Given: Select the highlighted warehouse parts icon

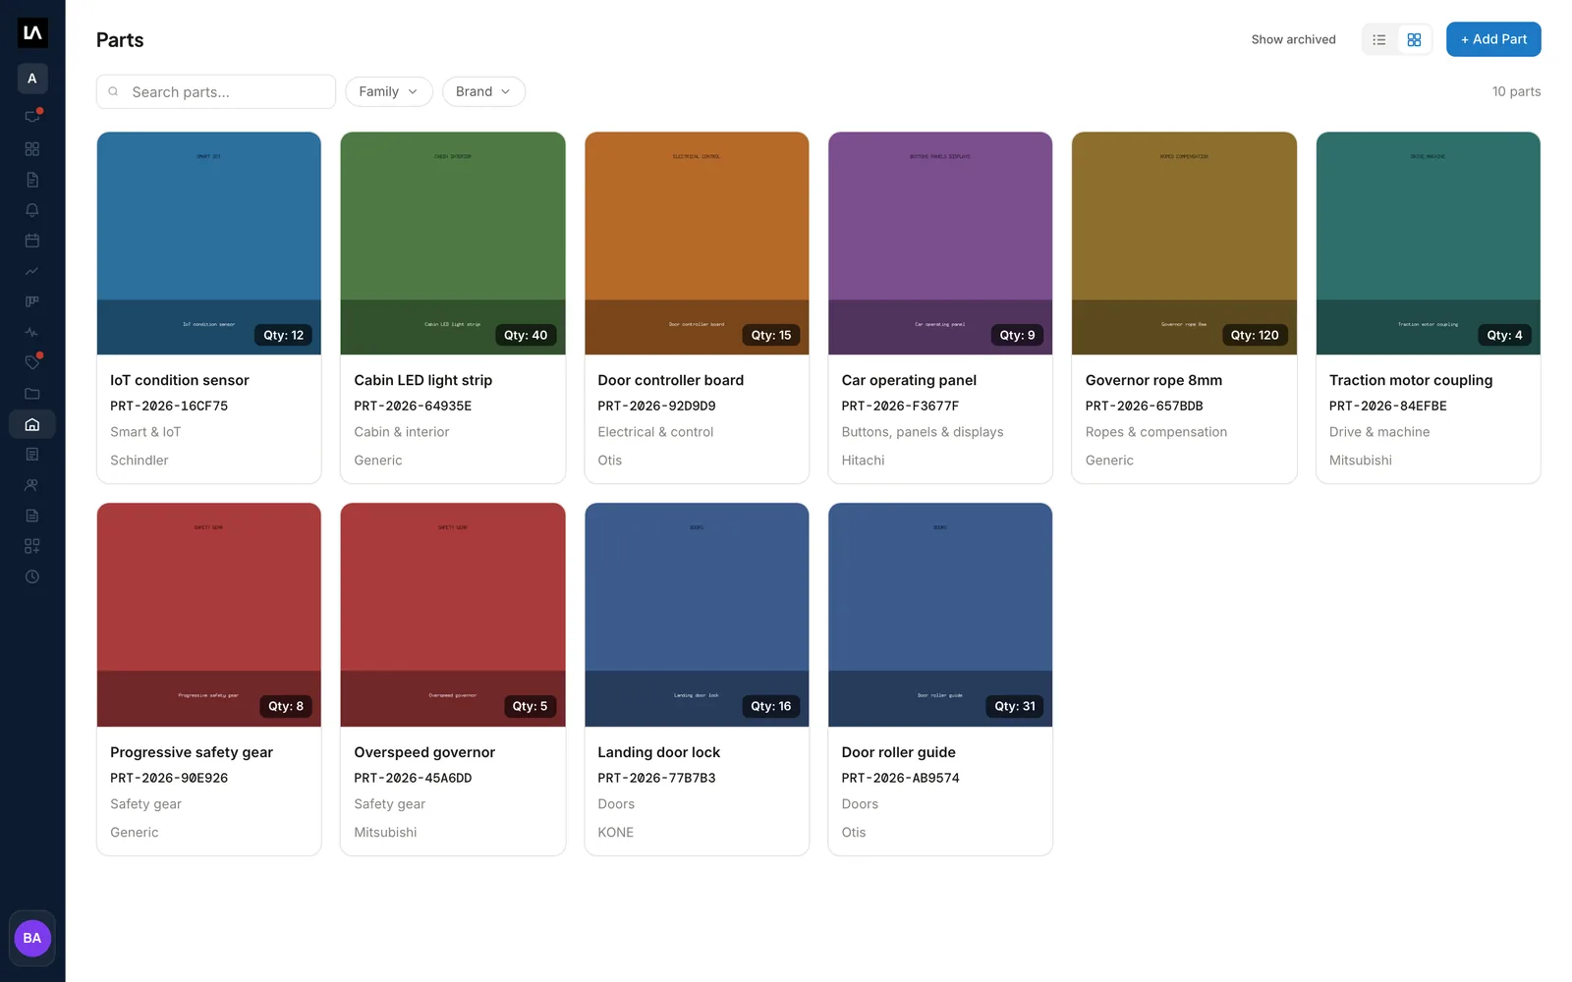Looking at the screenshot, I should pyautogui.click(x=32, y=424).
